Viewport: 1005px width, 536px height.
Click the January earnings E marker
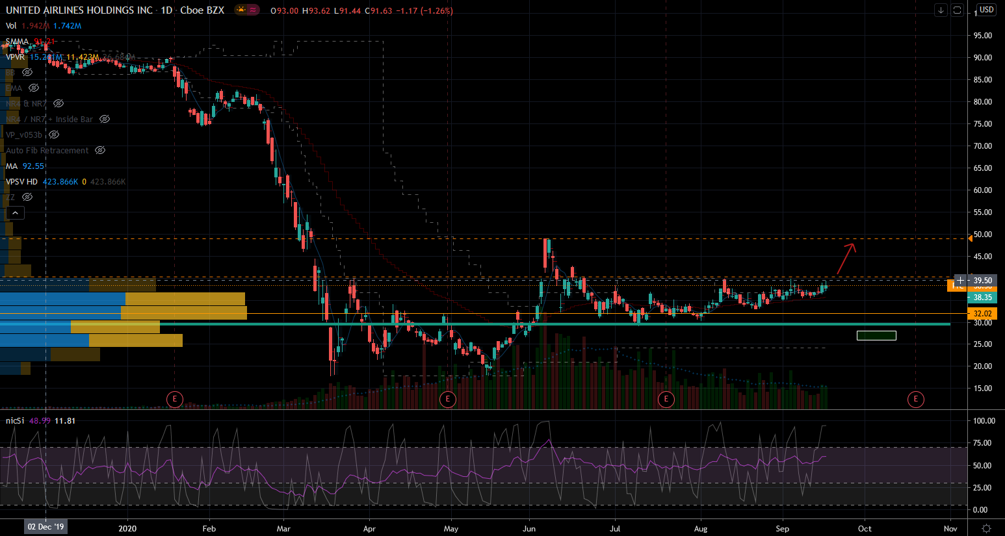(174, 399)
